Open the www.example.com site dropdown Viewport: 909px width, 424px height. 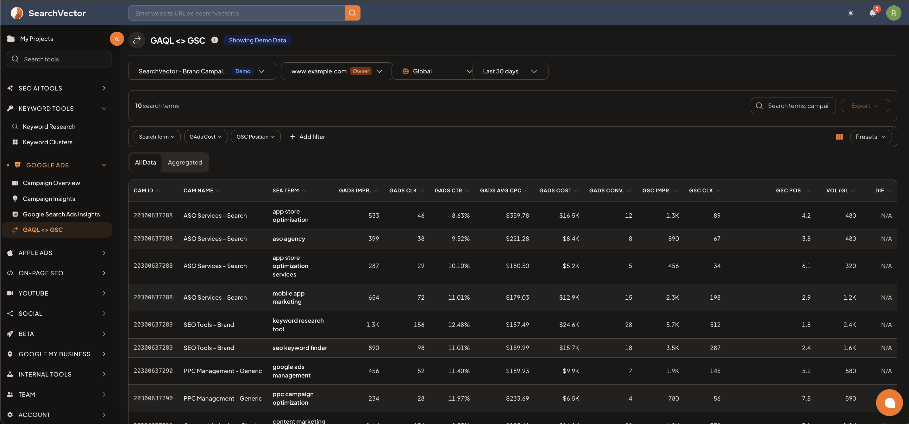pyautogui.click(x=337, y=71)
